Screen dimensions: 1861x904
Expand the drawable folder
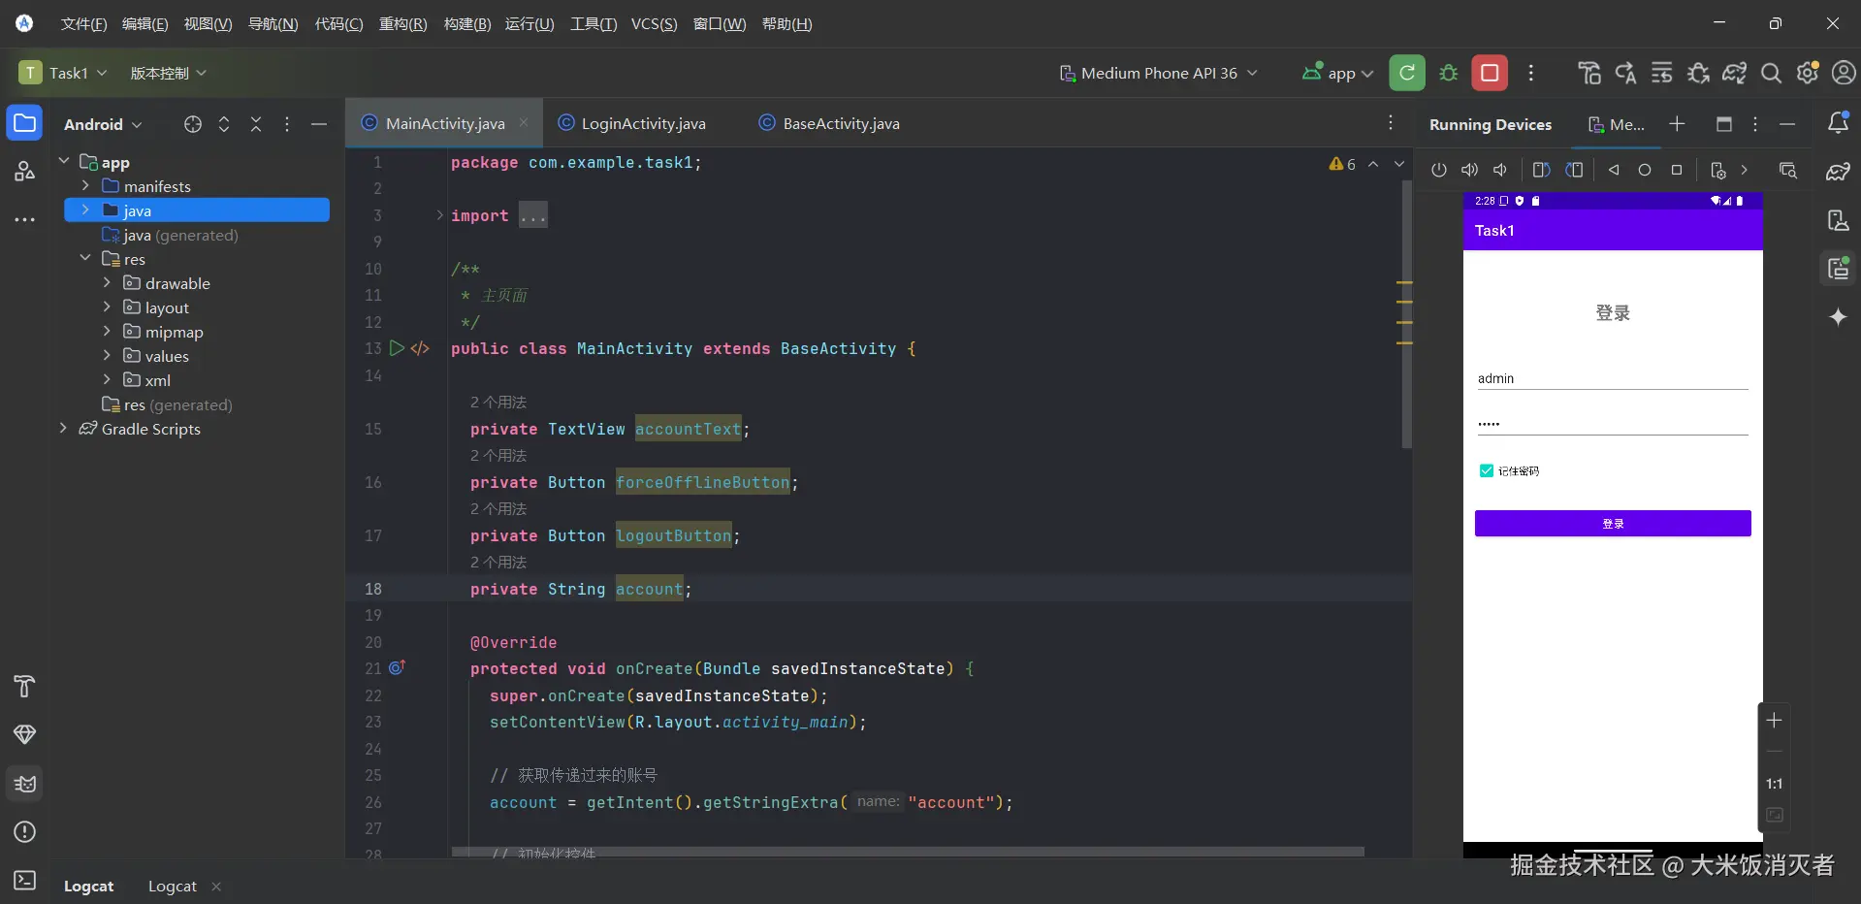click(x=107, y=282)
